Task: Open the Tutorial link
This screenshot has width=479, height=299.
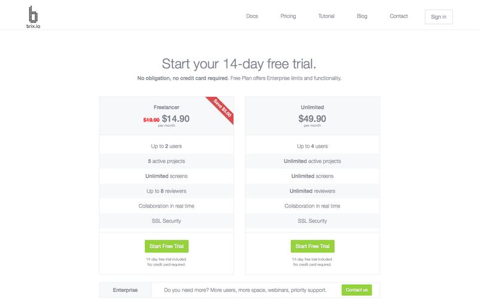Action: [326, 16]
